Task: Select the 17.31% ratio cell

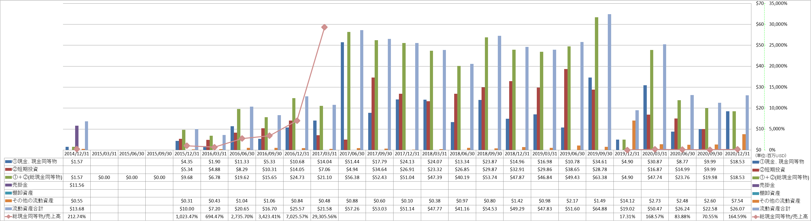Action: click(x=627, y=216)
